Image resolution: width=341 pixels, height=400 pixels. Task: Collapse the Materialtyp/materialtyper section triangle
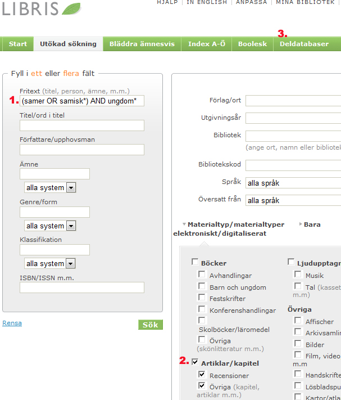(184, 224)
